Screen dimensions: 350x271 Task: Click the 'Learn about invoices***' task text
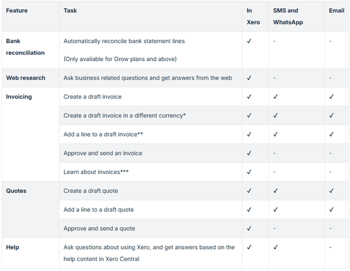coord(96,172)
